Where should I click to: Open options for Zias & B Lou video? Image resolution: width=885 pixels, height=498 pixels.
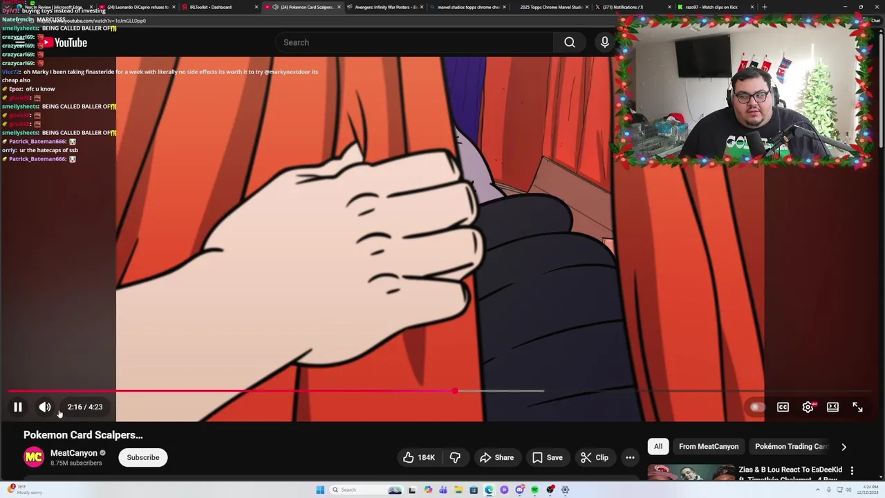852,470
